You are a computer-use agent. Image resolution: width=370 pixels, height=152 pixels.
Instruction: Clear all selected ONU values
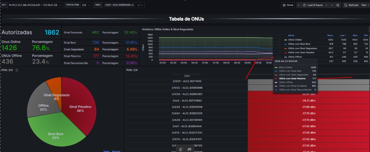point(138,5)
